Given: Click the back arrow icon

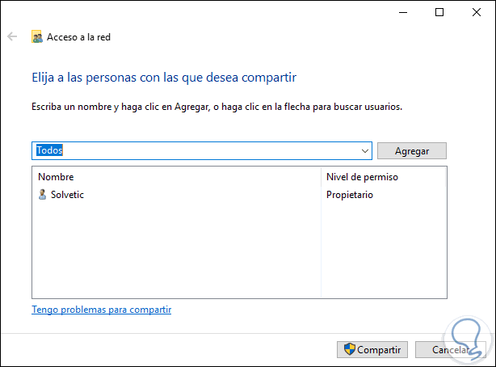Looking at the screenshot, I should click(x=12, y=36).
